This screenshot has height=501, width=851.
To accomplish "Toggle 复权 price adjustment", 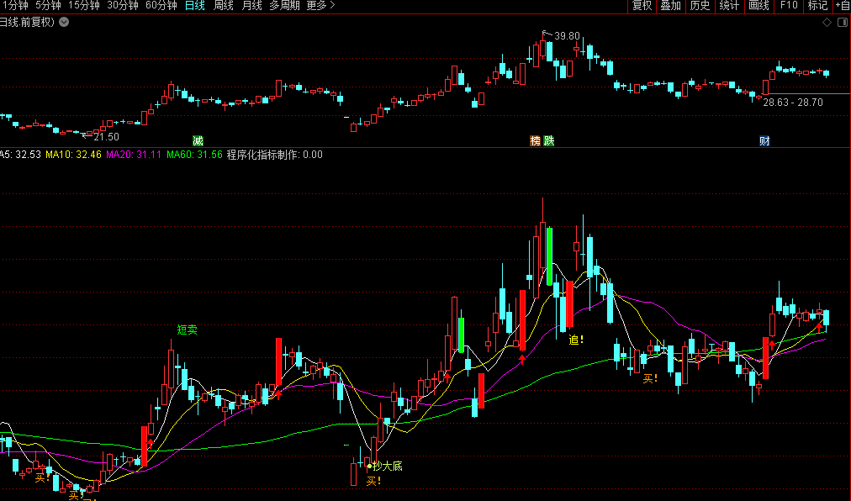I will [642, 6].
